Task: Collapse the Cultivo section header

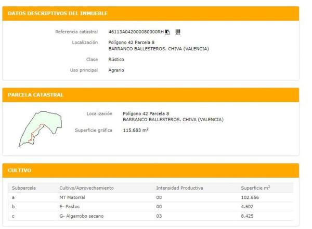Action: 20,170
